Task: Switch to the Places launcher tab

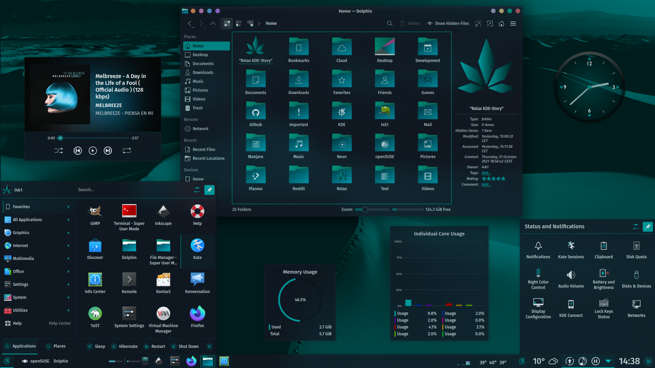Action: point(56,346)
